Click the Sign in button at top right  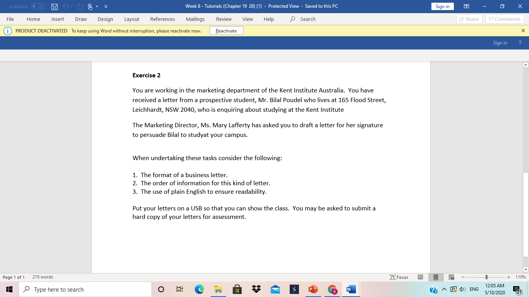point(442,7)
